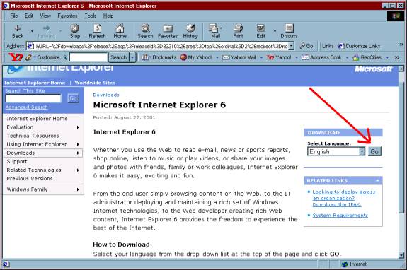Click the Worldwide Sites link

pyautogui.click(x=95, y=83)
